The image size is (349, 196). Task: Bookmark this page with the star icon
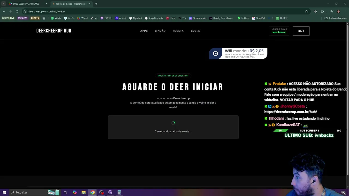tap(306, 11)
